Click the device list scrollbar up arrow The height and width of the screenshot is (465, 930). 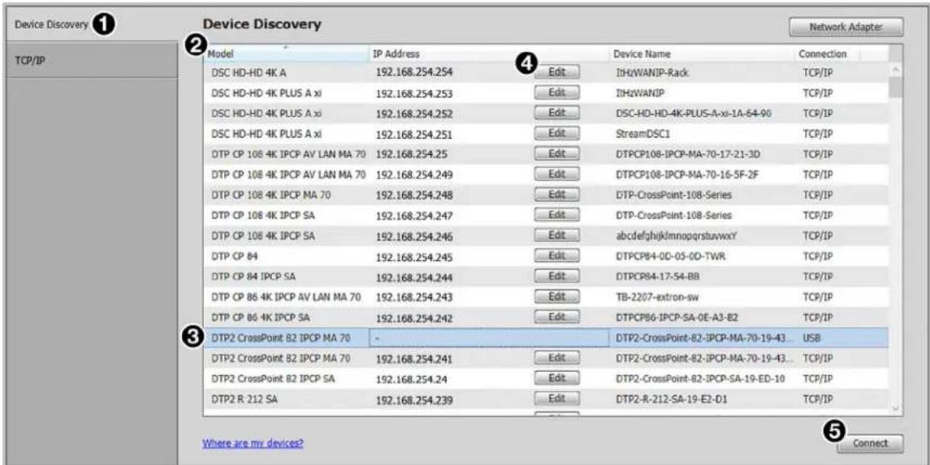(x=896, y=71)
